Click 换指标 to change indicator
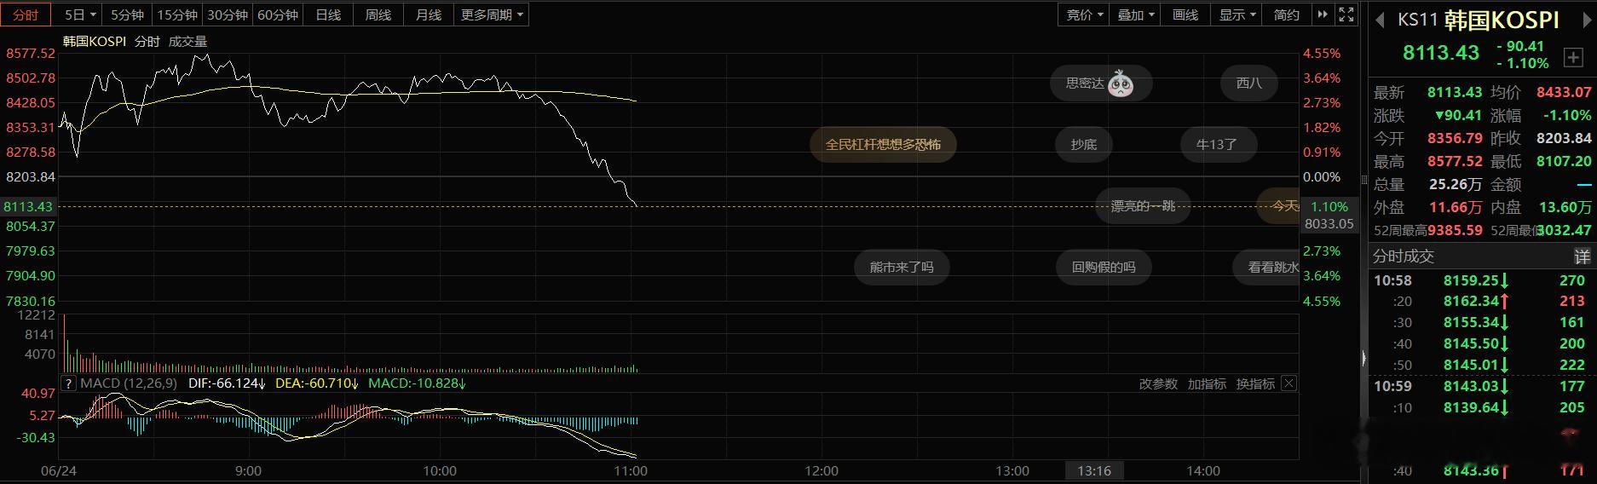The height and width of the screenshot is (484, 1597). coord(1255,383)
